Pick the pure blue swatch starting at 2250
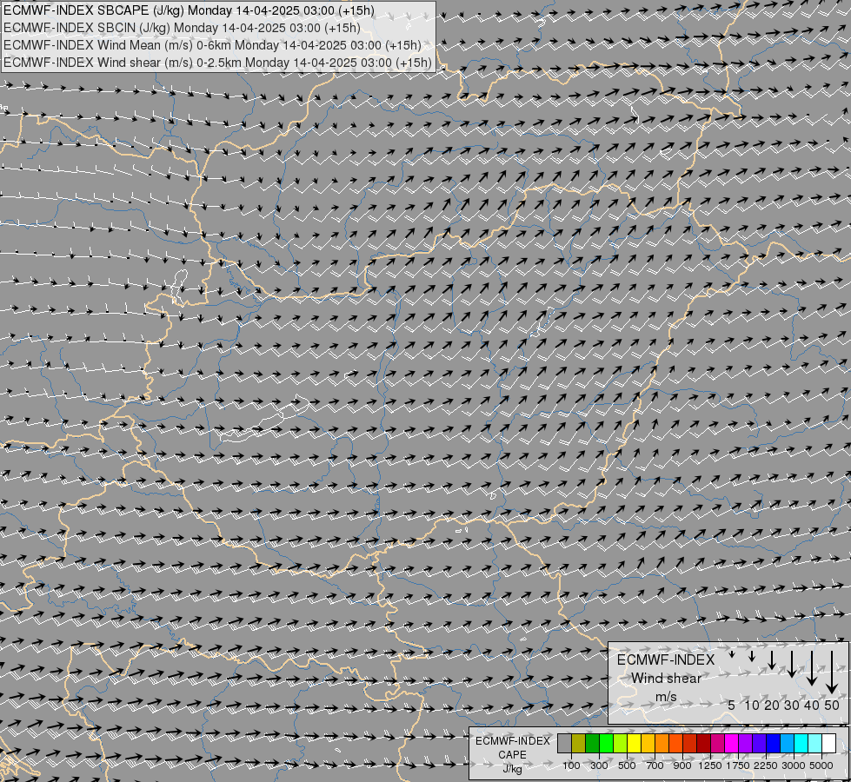This screenshot has width=851, height=782. [773, 744]
